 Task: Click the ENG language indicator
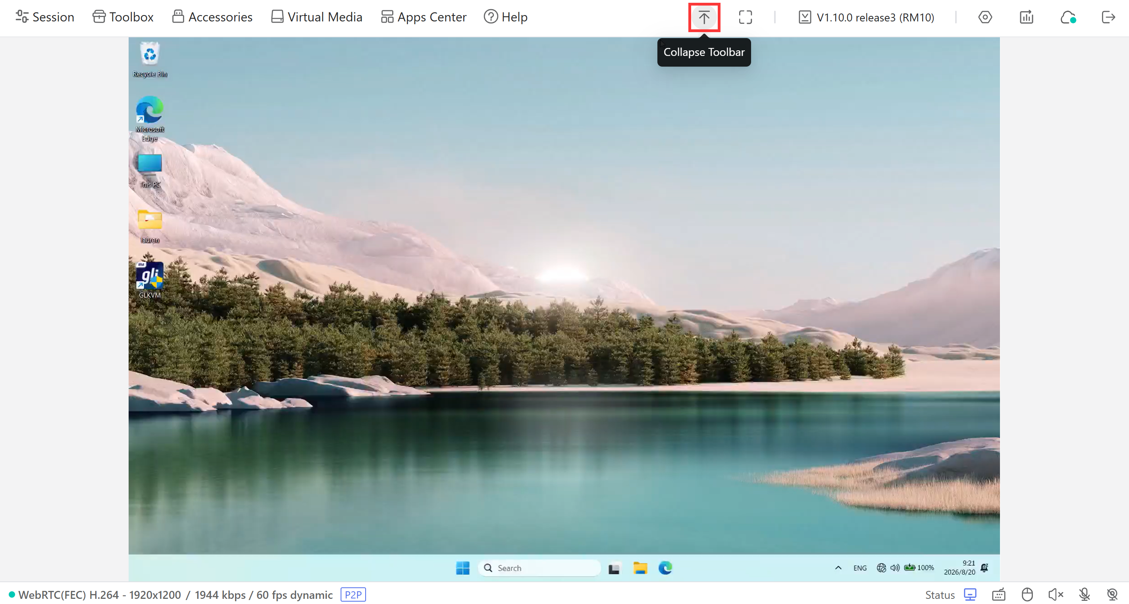pos(859,568)
